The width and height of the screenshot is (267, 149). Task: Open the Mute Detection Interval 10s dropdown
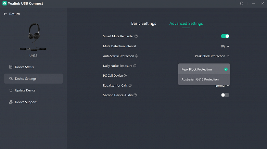(225, 46)
